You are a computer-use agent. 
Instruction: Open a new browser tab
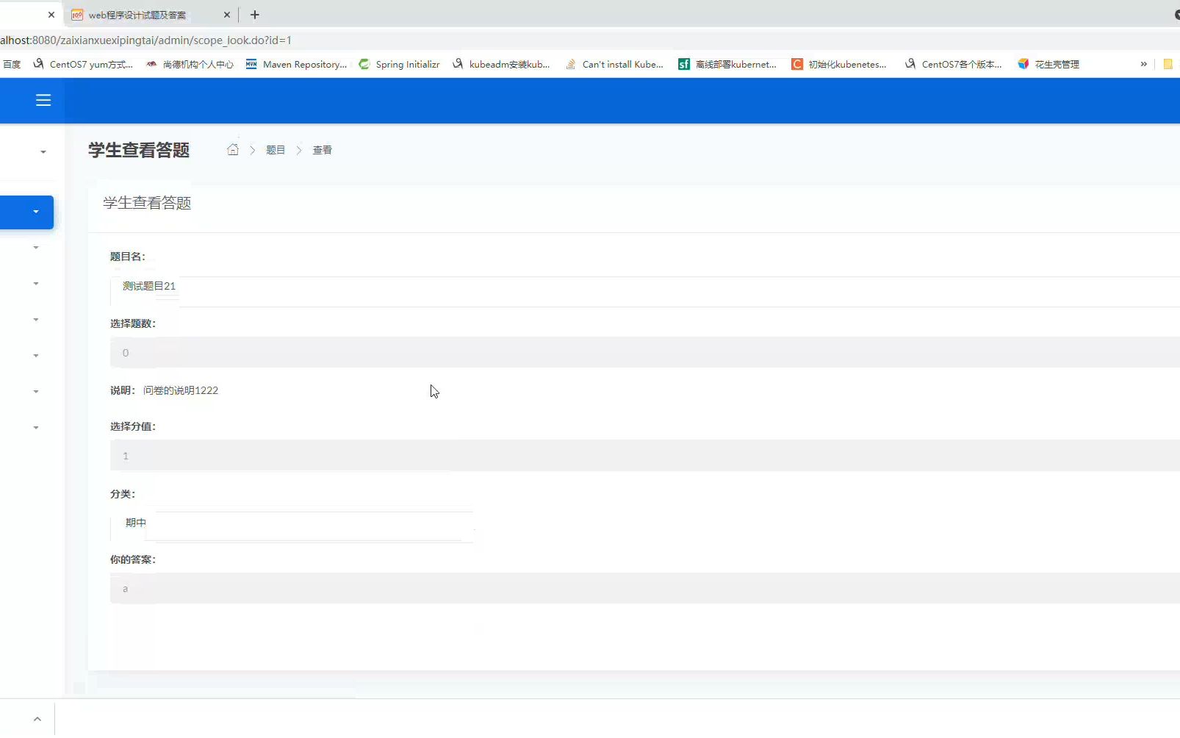(255, 15)
